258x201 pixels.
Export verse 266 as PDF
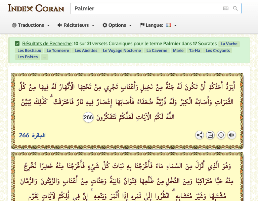pyautogui.click(x=210, y=135)
